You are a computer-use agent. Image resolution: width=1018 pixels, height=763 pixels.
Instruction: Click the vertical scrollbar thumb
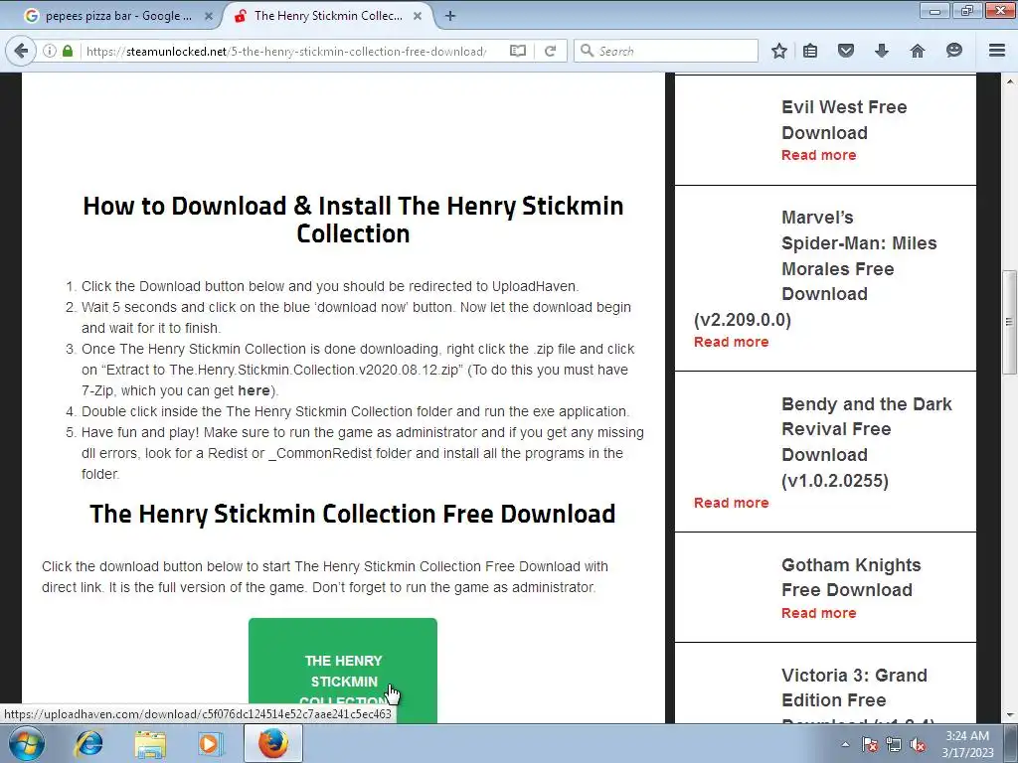coord(1009,322)
